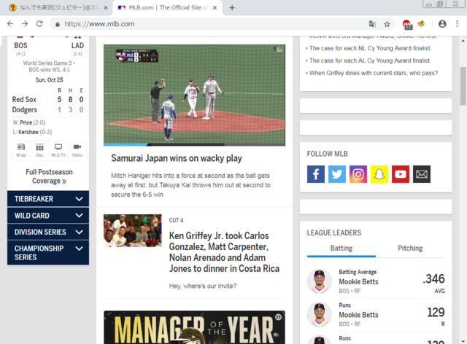Open the Manager of the Year banner

pyautogui.click(x=194, y=327)
